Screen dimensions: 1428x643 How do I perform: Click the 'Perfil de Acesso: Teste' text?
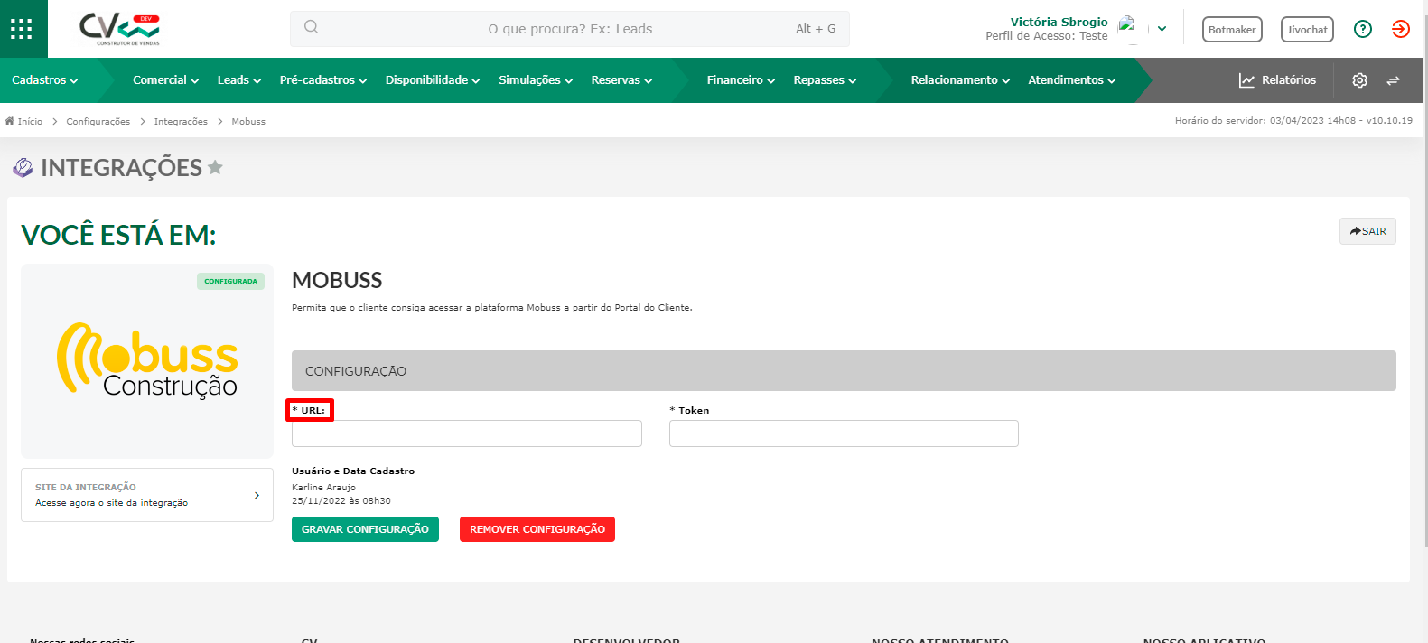point(1046,36)
